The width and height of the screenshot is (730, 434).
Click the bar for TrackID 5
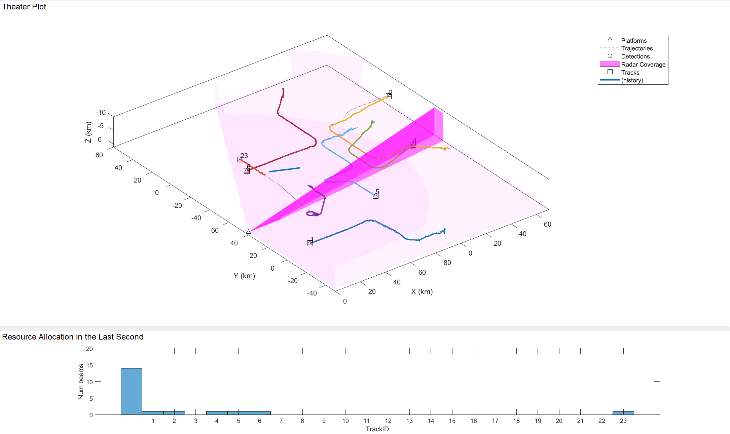238,413
